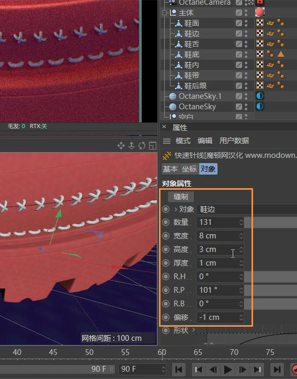Step to the next frame
Screen dimensions: 297x379
click(x=242, y=370)
